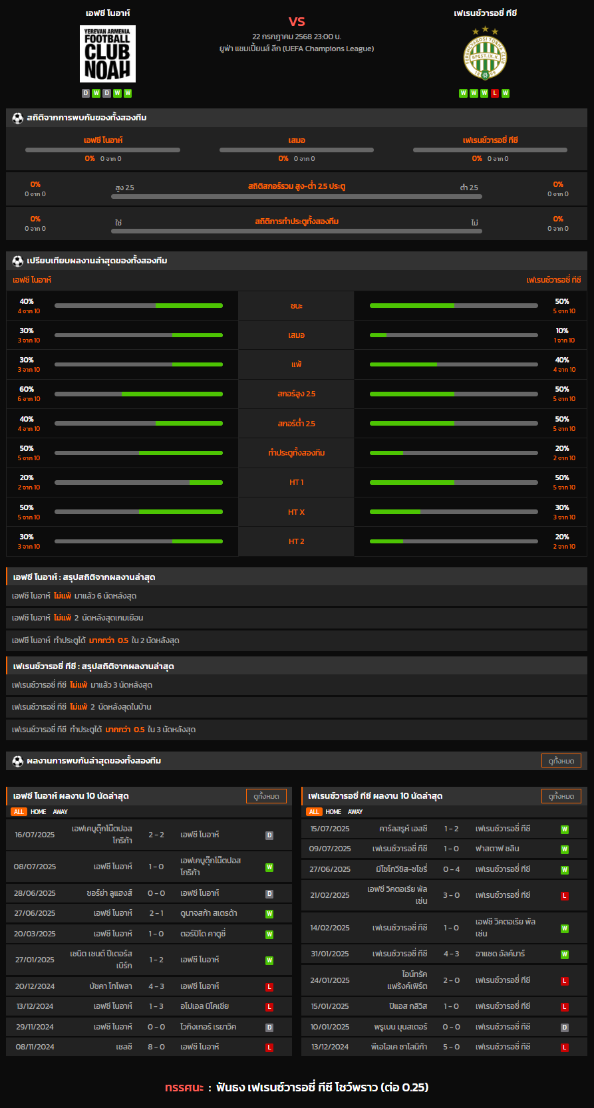This screenshot has width=594, height=1108.
Task: Click D result badge in 16/07/2025 row
Action: coord(269,835)
